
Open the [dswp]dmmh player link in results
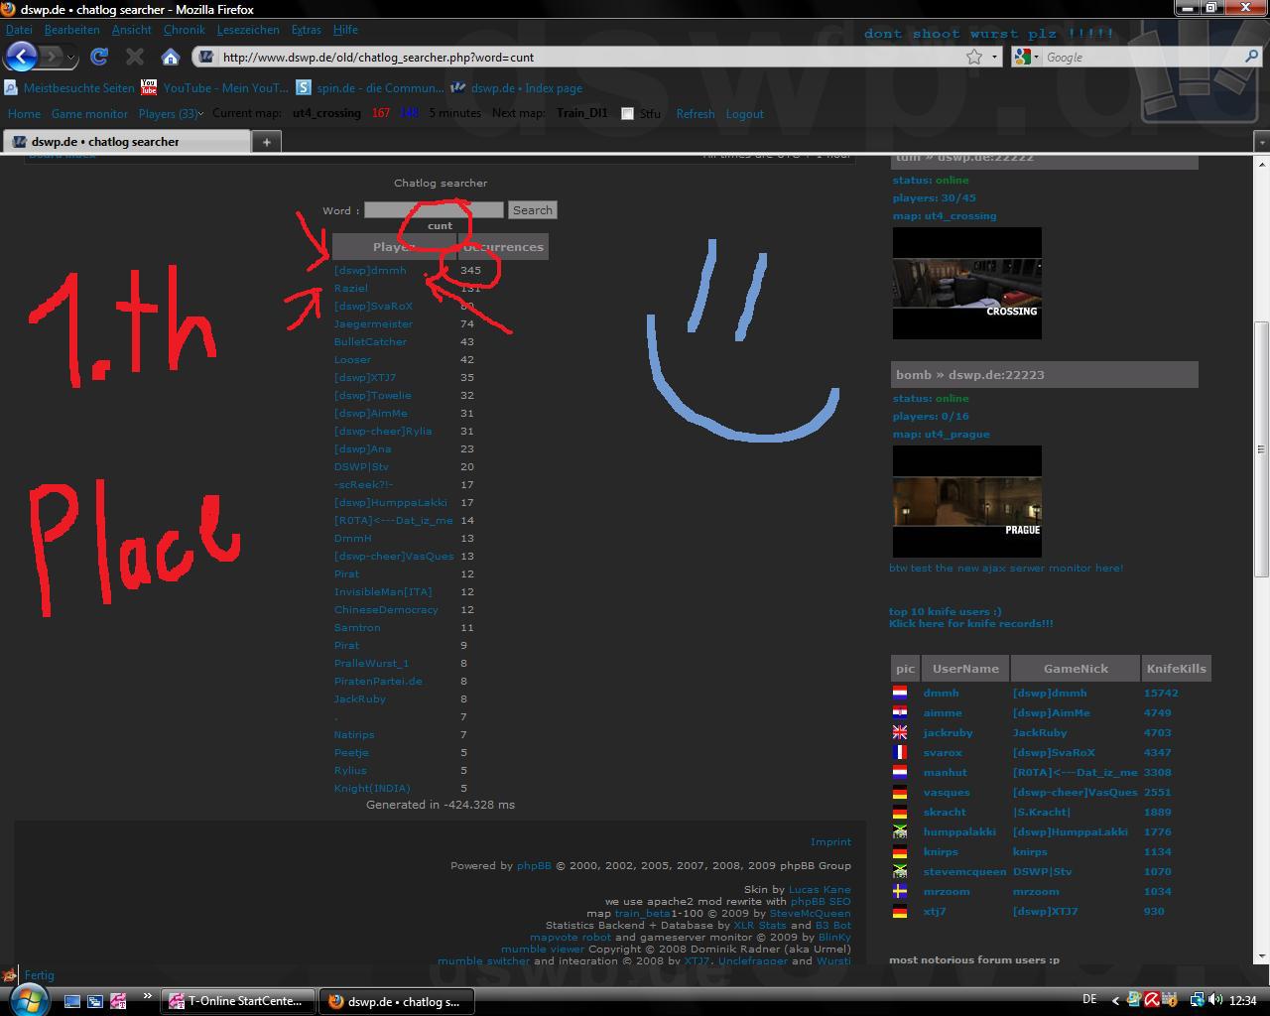pos(370,270)
